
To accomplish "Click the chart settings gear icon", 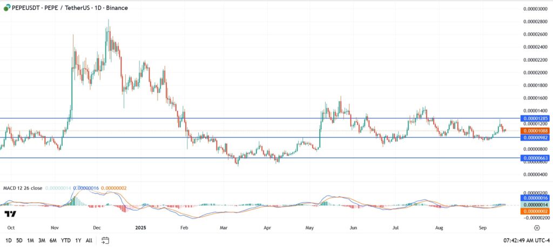I will 537,229.
